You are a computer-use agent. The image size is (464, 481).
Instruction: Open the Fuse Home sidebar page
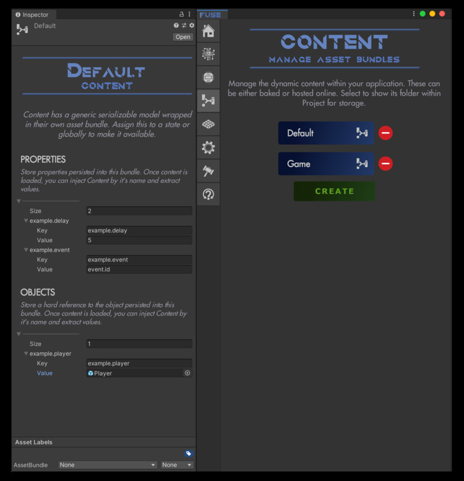click(x=208, y=31)
